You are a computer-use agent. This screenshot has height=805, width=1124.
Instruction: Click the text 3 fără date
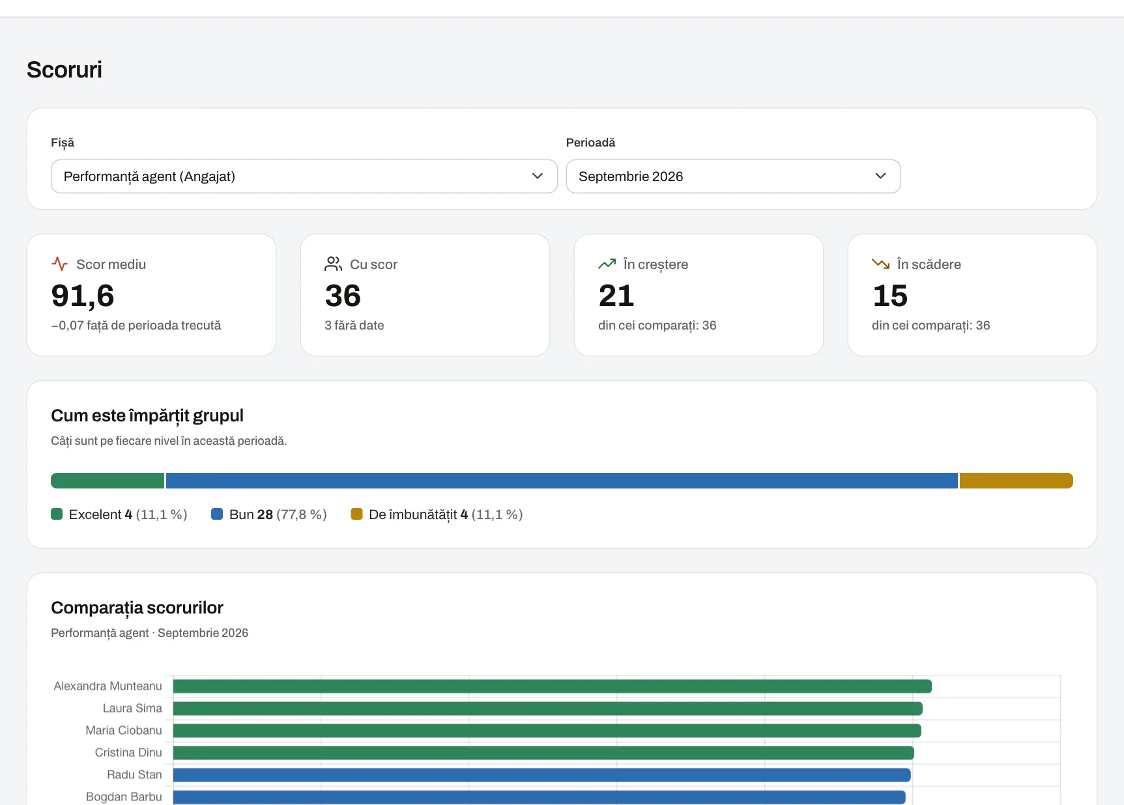(x=354, y=325)
